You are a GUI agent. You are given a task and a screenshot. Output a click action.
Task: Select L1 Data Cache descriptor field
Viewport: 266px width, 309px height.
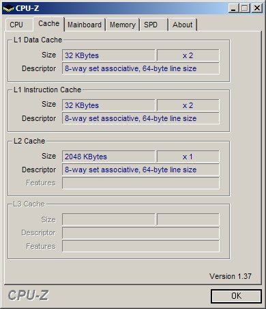click(x=141, y=68)
